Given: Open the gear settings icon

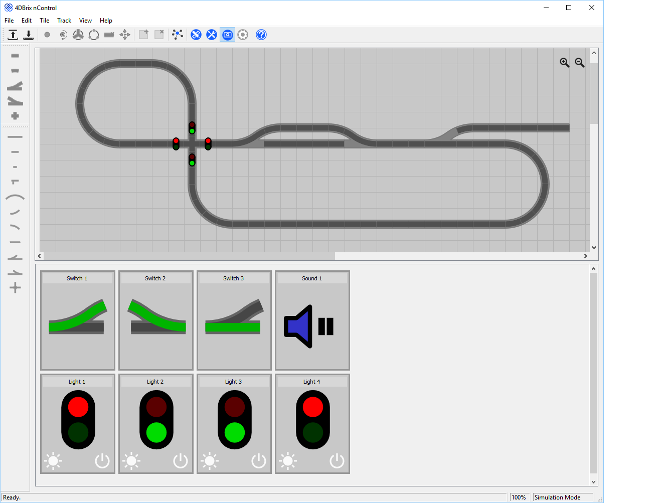Looking at the screenshot, I should click(x=243, y=35).
